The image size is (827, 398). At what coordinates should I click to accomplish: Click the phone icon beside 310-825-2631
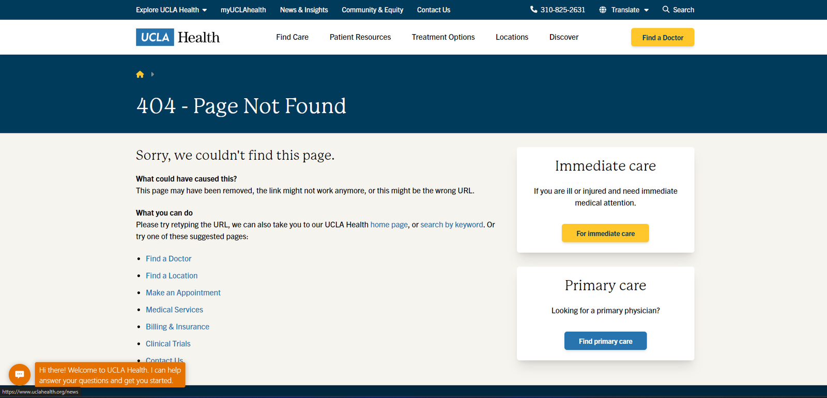[x=533, y=10]
